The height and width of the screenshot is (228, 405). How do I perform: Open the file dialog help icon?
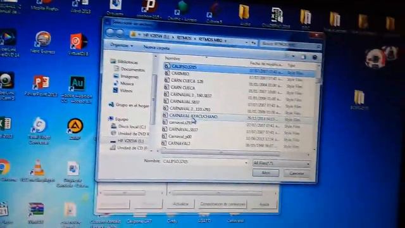(x=315, y=58)
